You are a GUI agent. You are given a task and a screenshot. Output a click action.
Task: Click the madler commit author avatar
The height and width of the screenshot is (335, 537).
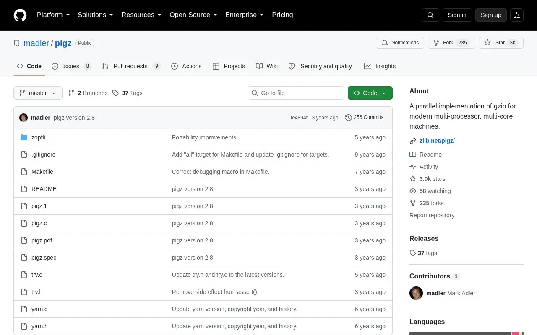23,118
